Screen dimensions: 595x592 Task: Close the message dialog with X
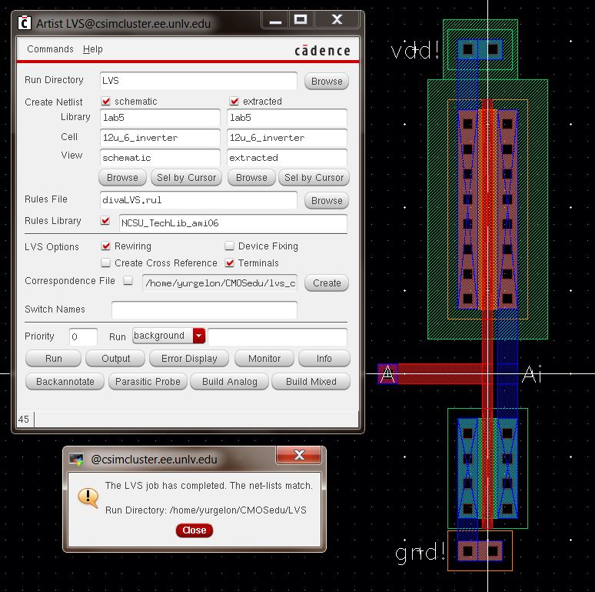[299, 455]
